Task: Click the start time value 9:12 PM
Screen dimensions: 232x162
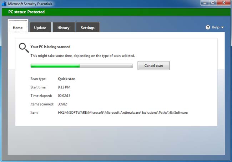Action: (x=64, y=87)
